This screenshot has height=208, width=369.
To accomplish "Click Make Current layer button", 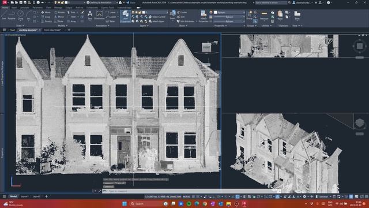I will click(x=157, y=17).
